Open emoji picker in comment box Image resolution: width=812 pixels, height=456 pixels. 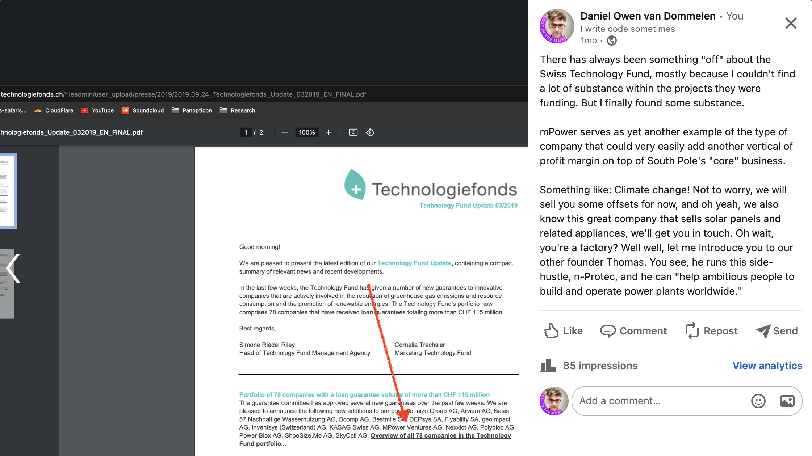coord(758,401)
